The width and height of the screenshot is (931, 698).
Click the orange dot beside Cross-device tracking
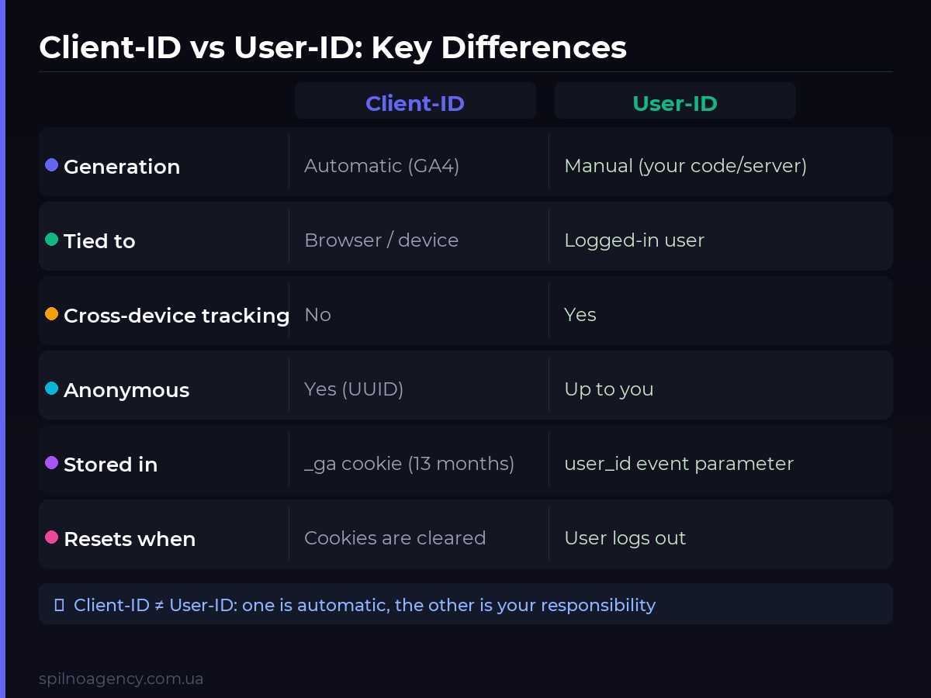pos(52,314)
